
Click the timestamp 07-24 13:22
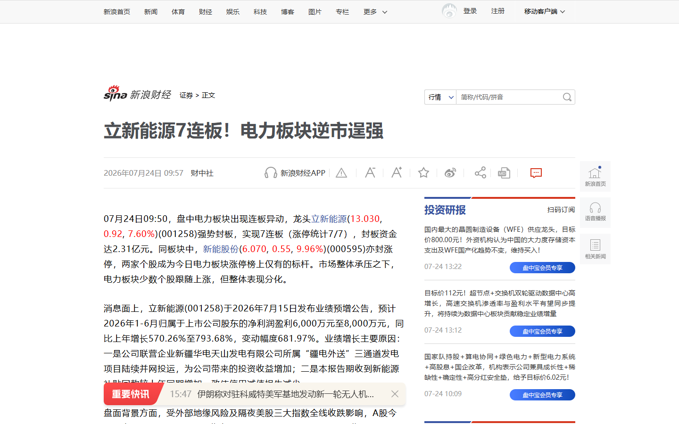[x=443, y=267]
